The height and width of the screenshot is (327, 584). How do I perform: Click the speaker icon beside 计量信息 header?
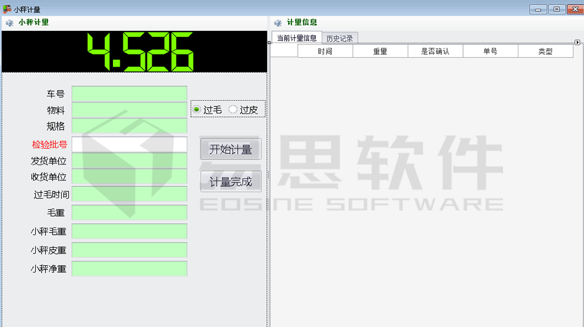(278, 23)
